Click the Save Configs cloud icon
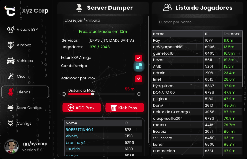Image resolution: width=247 pixels, height=159 pixels. [x=10, y=108]
